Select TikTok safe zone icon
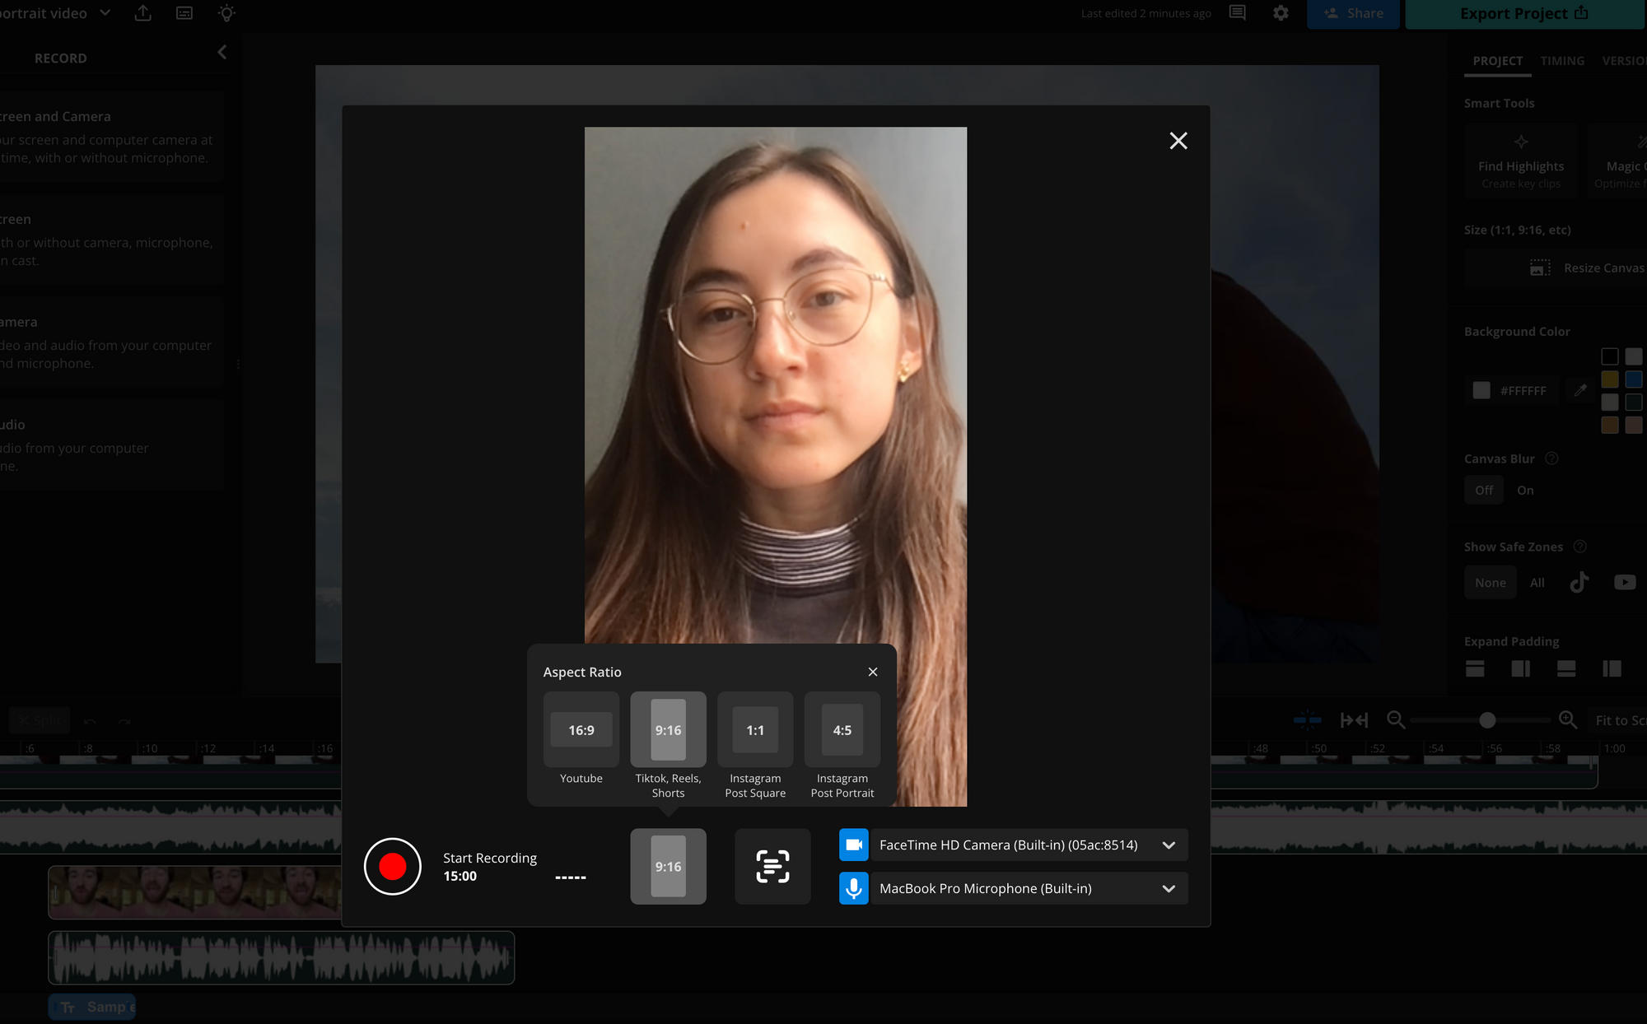1647x1024 pixels. click(1579, 583)
